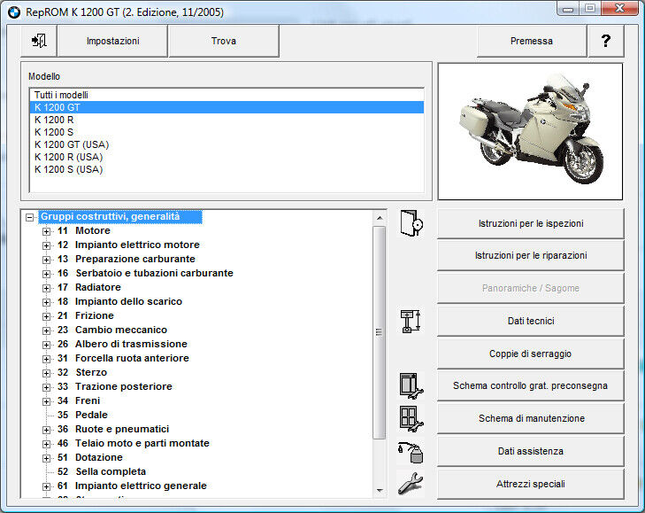Expand the 34 Freni group
645x513 pixels.
click(x=47, y=401)
